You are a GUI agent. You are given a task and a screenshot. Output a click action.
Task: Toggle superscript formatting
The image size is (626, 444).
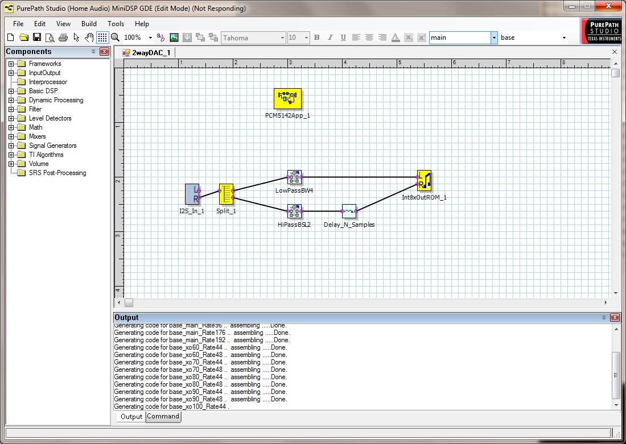pyautogui.click(x=422, y=38)
